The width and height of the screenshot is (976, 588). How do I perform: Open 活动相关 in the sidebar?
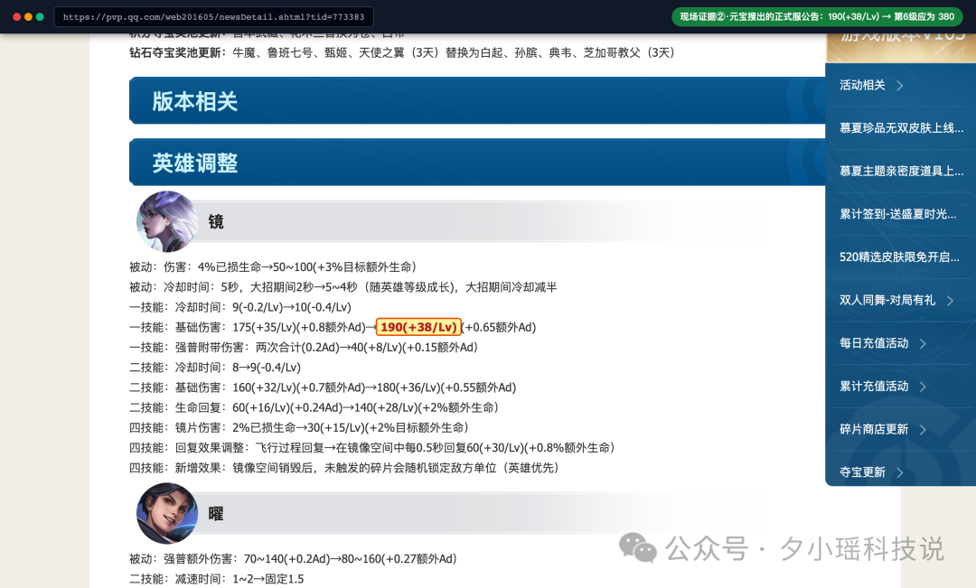862,85
